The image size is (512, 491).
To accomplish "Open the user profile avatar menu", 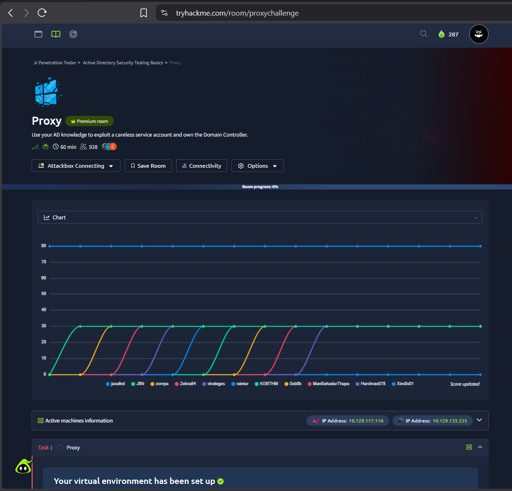I will (478, 34).
